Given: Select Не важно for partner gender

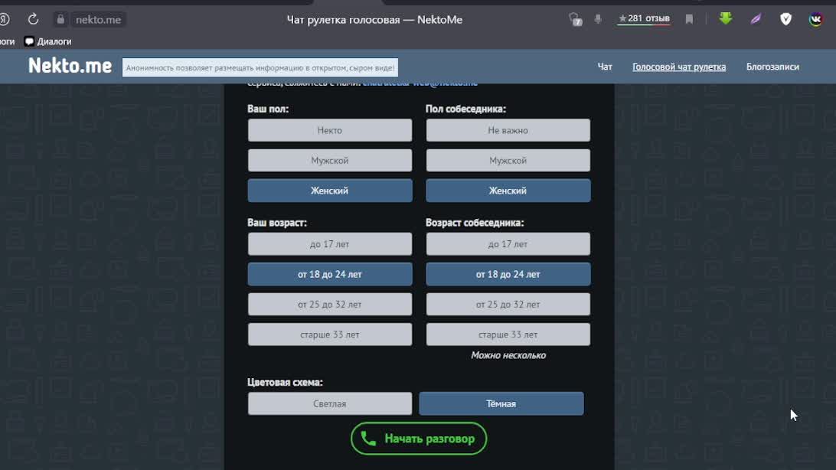Looking at the screenshot, I should pyautogui.click(x=508, y=130).
